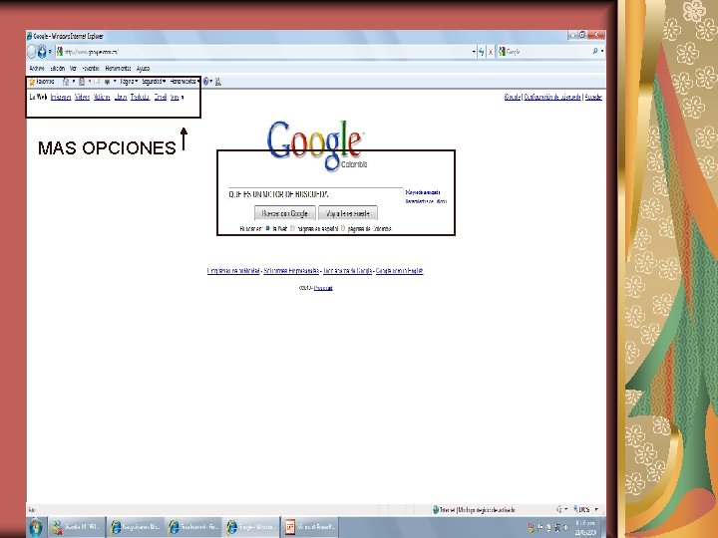Click the volume speaker tray icon
The image size is (718, 538).
point(565,528)
